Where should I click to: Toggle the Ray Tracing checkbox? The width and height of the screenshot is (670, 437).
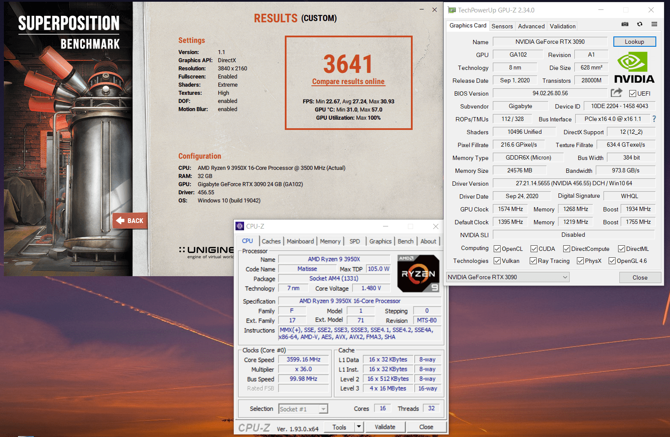point(533,261)
